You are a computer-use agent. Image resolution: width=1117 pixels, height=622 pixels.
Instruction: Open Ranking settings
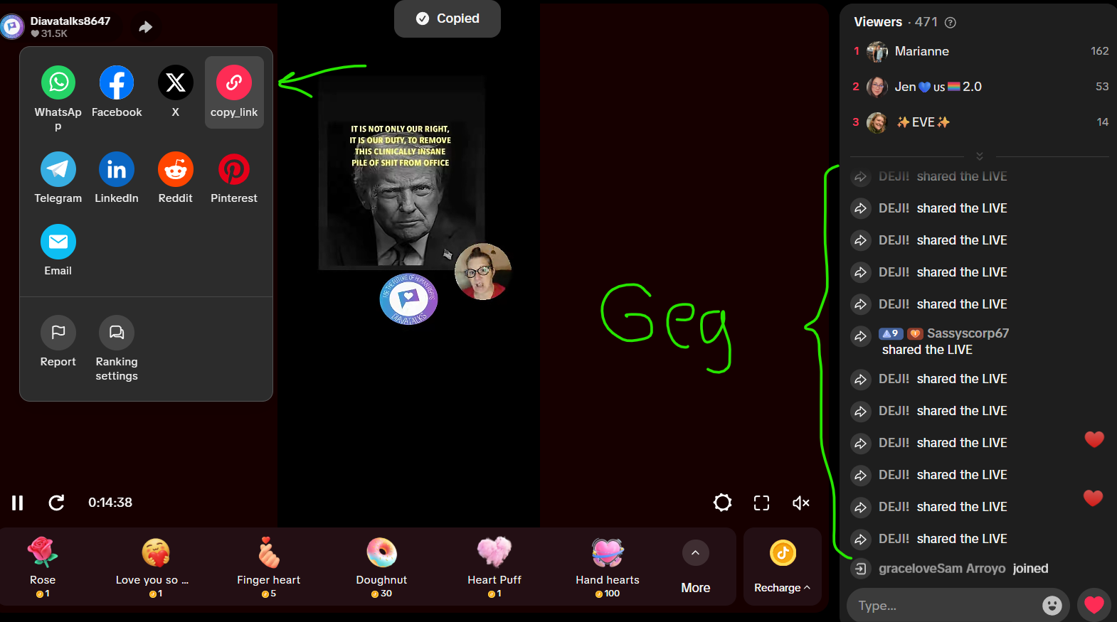tap(117, 333)
